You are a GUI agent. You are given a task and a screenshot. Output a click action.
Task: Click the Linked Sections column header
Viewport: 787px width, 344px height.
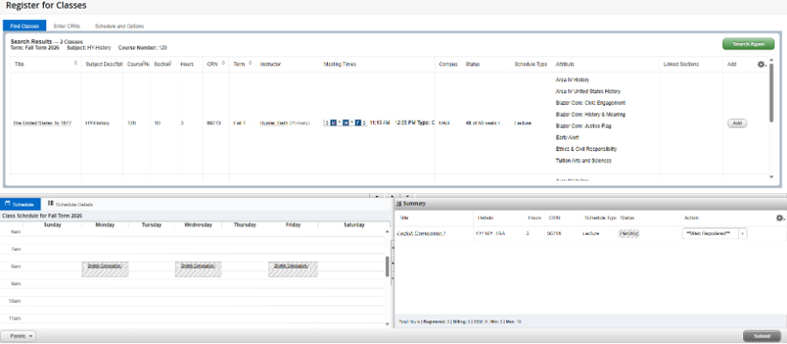pyautogui.click(x=680, y=65)
